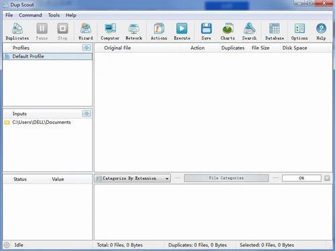This screenshot has height=251, width=335.
Task: Start a Duplicates search from toolbar
Action: [17, 31]
